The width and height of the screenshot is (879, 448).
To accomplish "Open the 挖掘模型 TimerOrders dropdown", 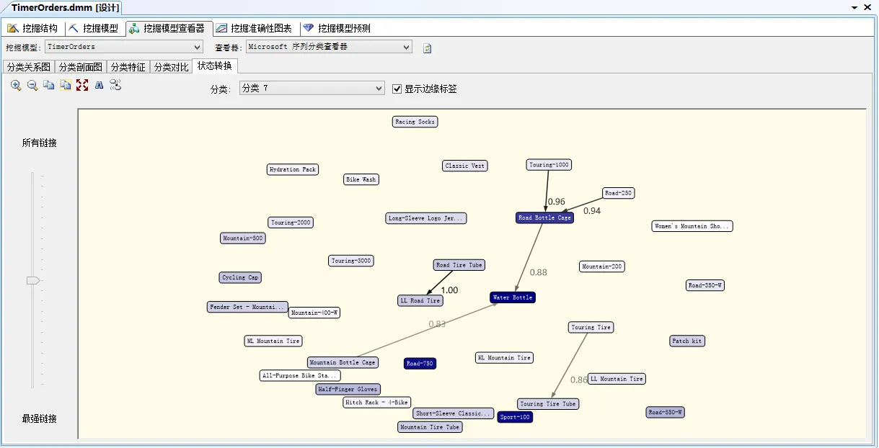I will point(198,47).
